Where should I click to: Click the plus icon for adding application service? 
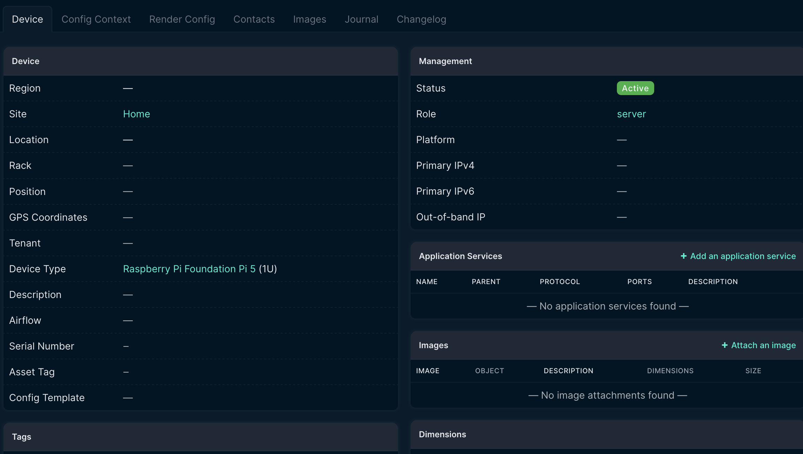tap(683, 256)
